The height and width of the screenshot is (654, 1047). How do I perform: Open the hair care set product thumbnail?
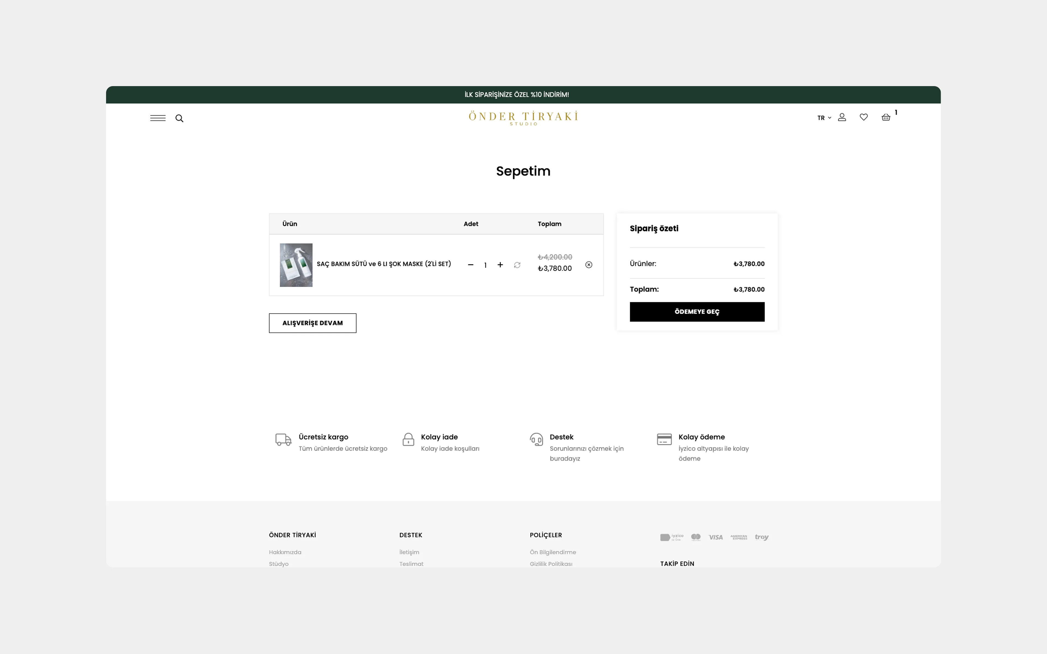click(x=296, y=265)
